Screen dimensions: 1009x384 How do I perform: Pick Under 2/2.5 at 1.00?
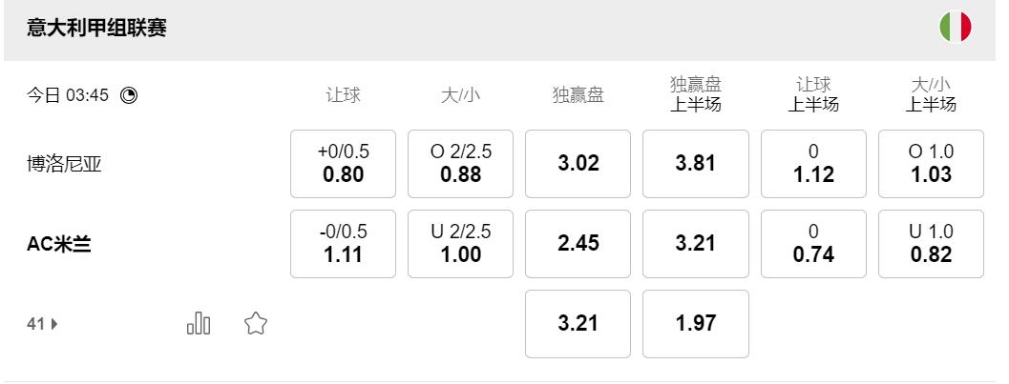[x=460, y=244]
